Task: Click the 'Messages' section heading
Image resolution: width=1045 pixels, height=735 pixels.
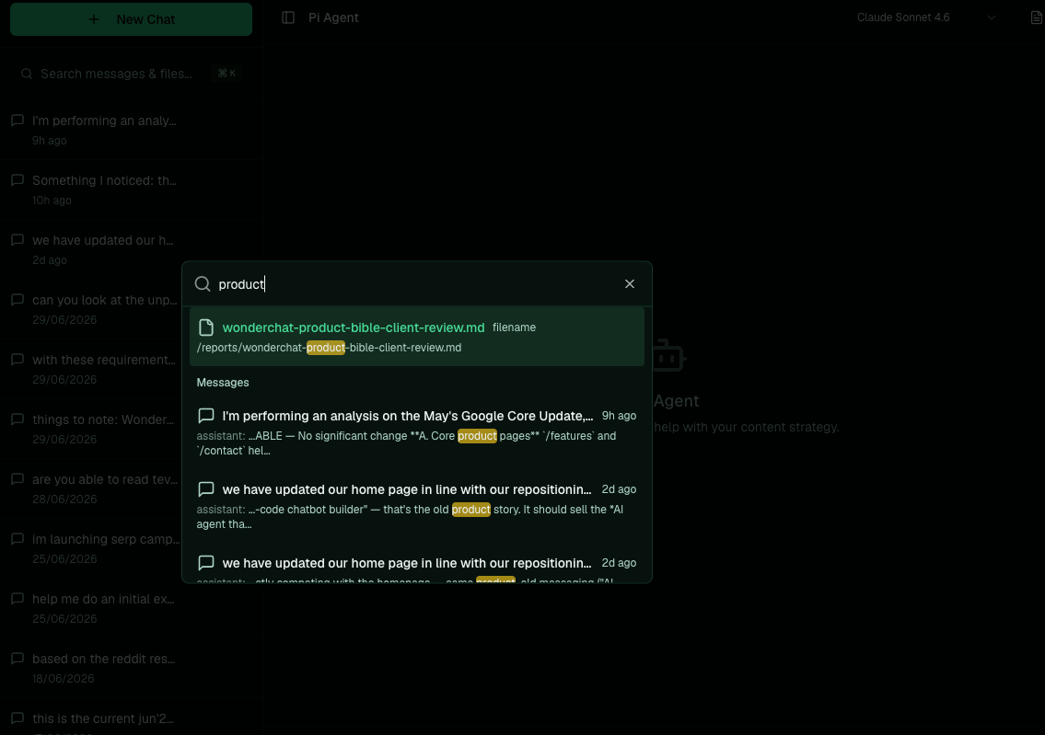Action: pyautogui.click(x=223, y=383)
